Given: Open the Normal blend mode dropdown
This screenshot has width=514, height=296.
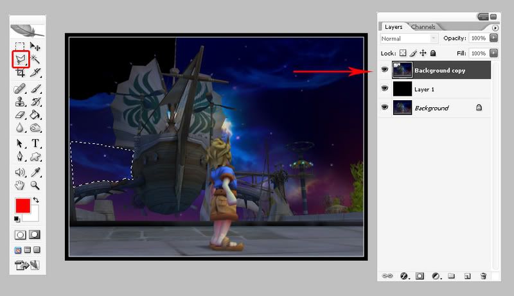Looking at the screenshot, I should coord(409,39).
